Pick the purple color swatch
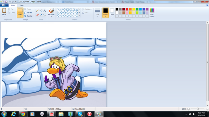The height and width of the screenshot is (117, 209). [147, 9]
